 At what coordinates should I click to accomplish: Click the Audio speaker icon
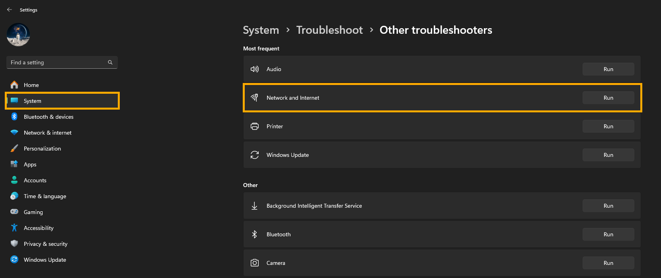(255, 69)
